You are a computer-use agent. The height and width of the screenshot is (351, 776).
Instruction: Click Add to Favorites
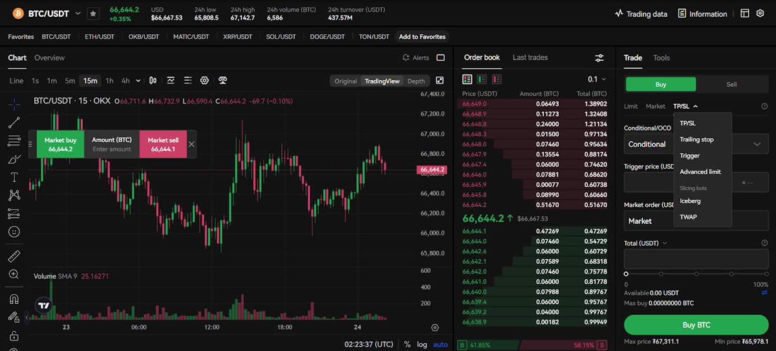422,37
